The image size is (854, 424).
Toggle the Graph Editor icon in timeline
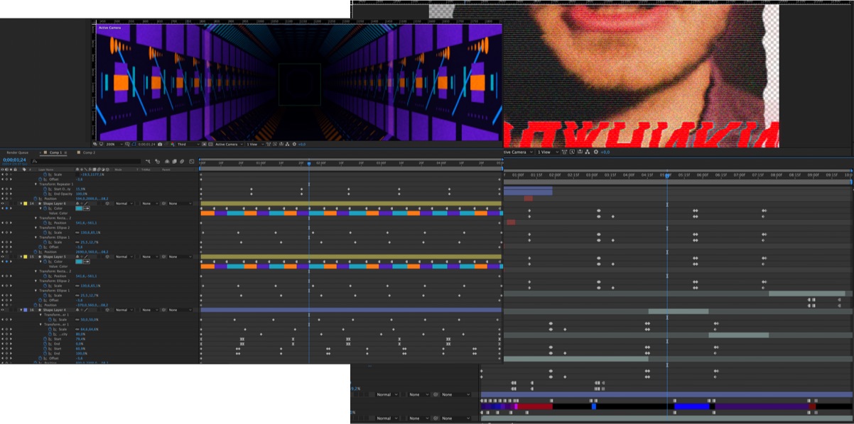click(x=192, y=162)
